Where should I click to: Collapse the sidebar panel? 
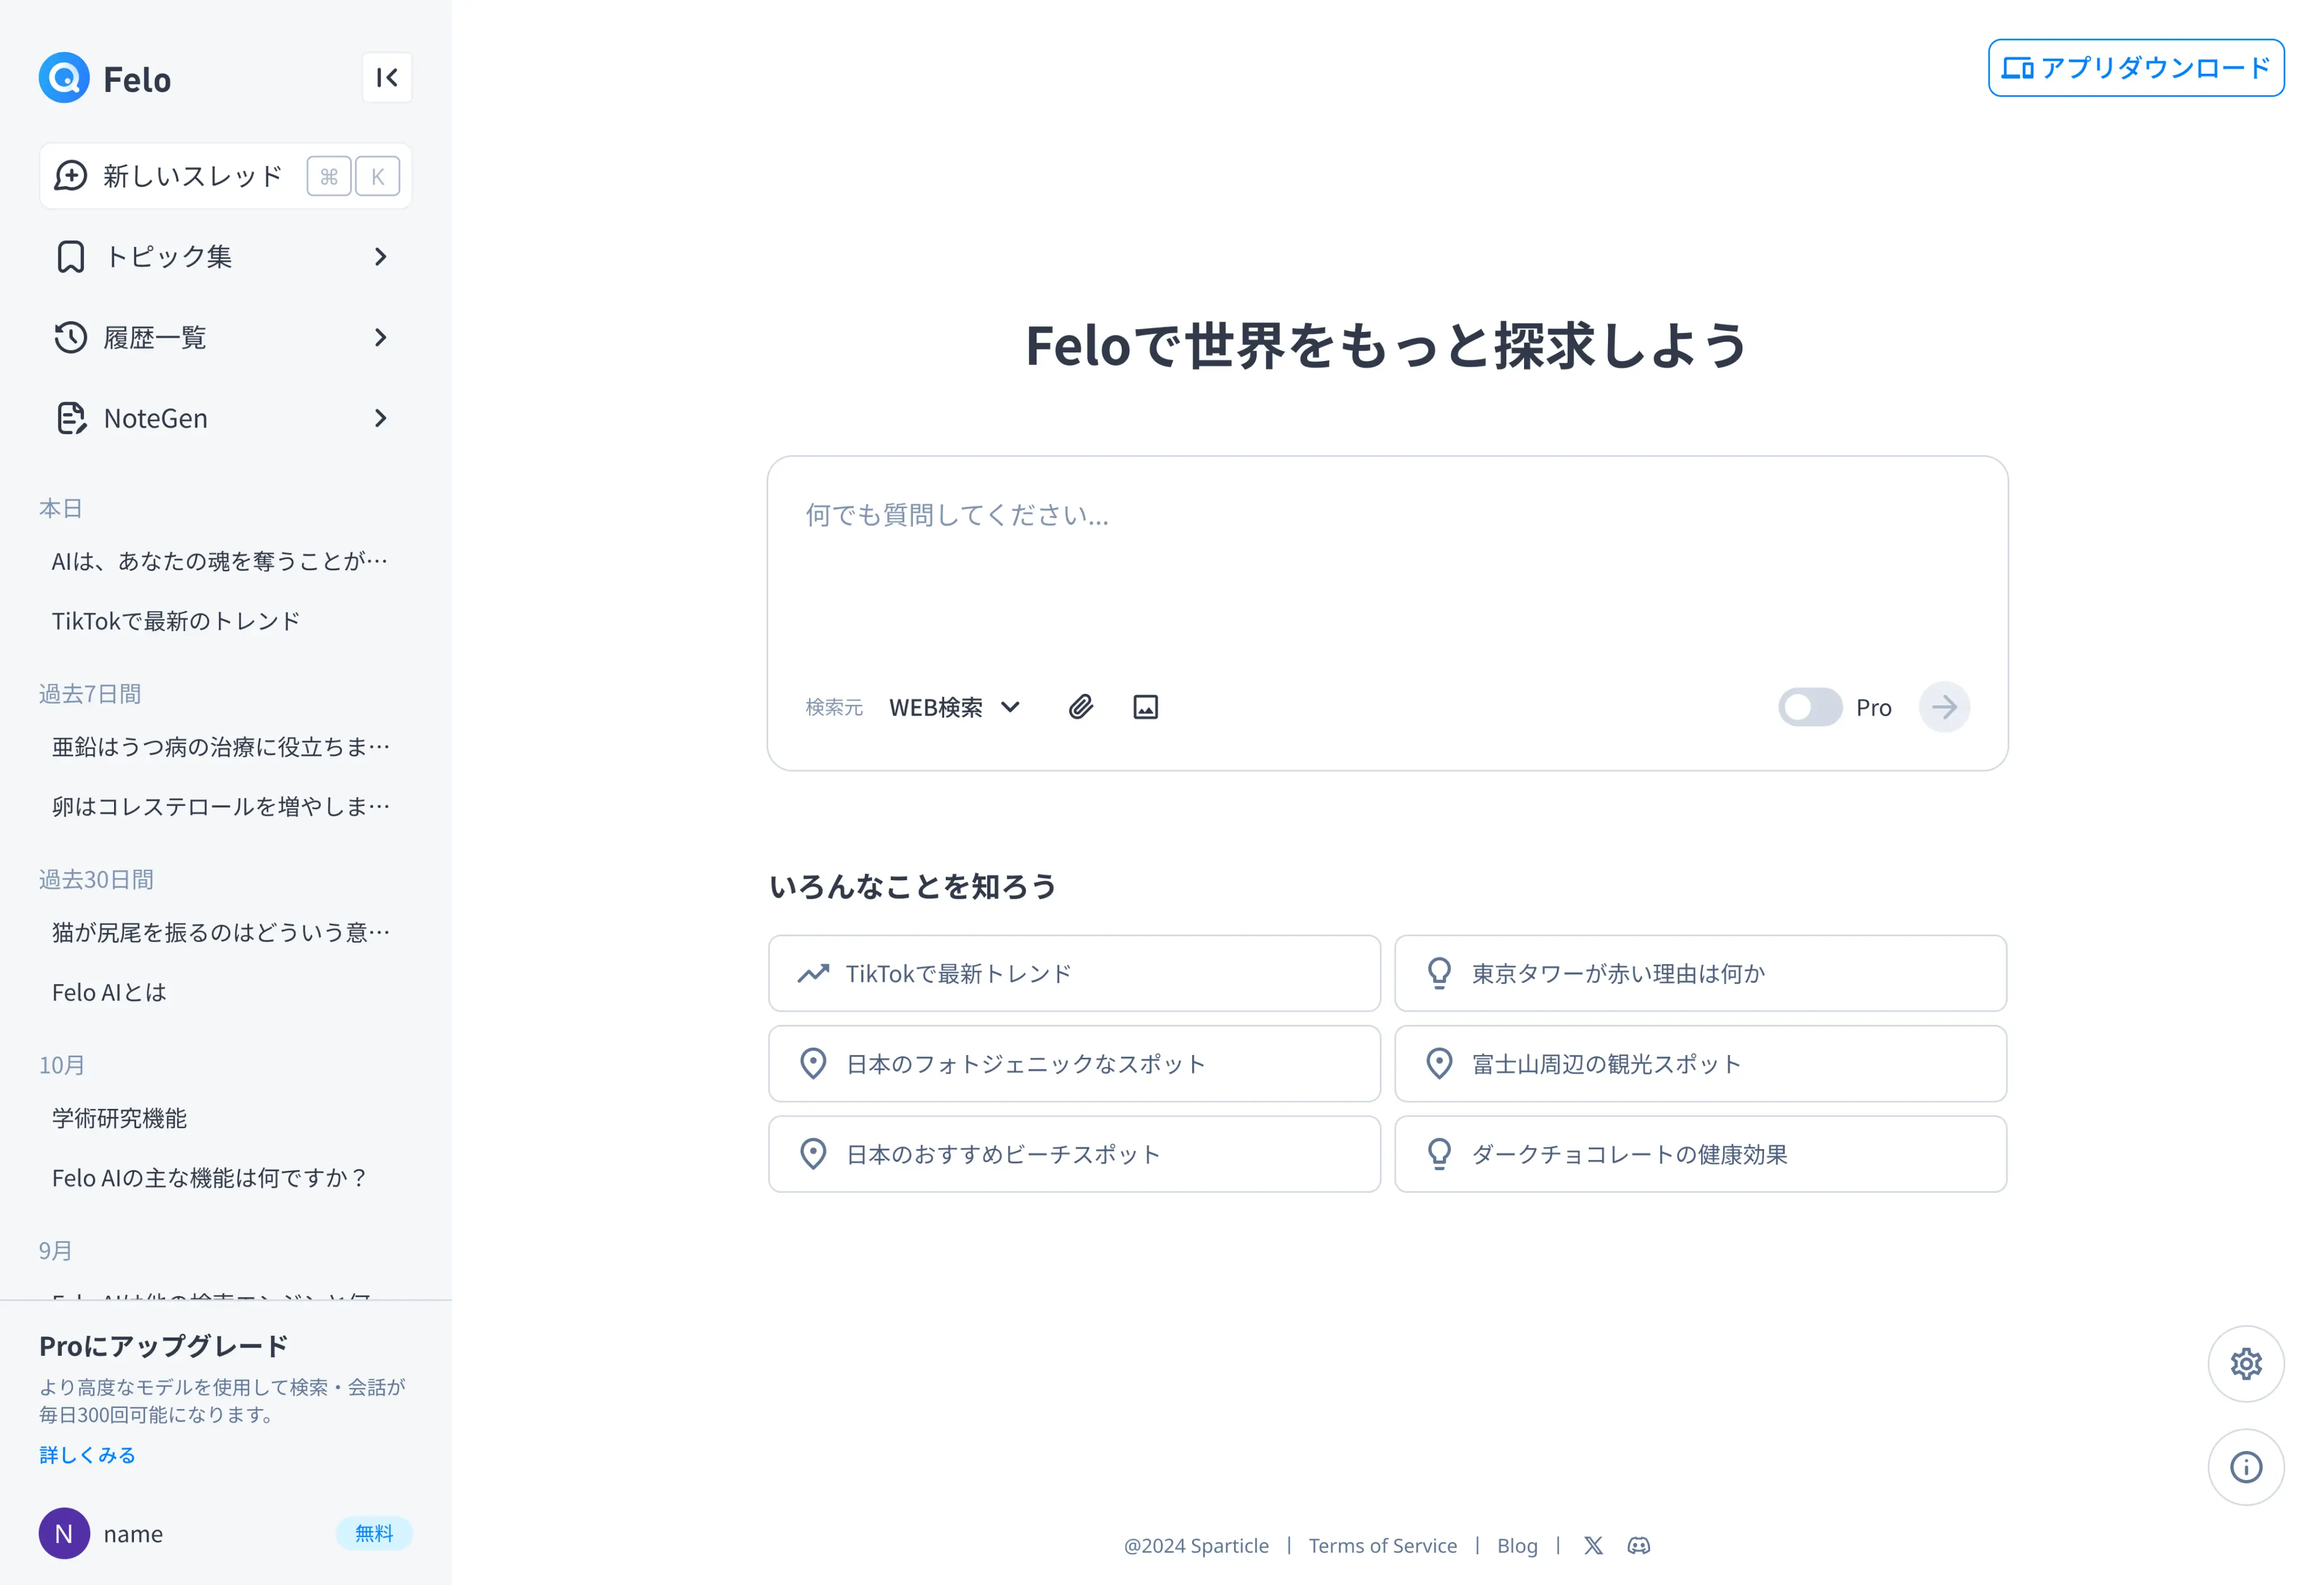tap(387, 77)
